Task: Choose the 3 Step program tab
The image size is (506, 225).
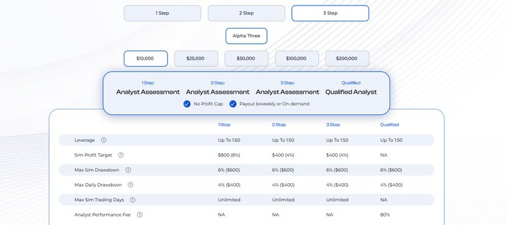Action: coord(330,13)
